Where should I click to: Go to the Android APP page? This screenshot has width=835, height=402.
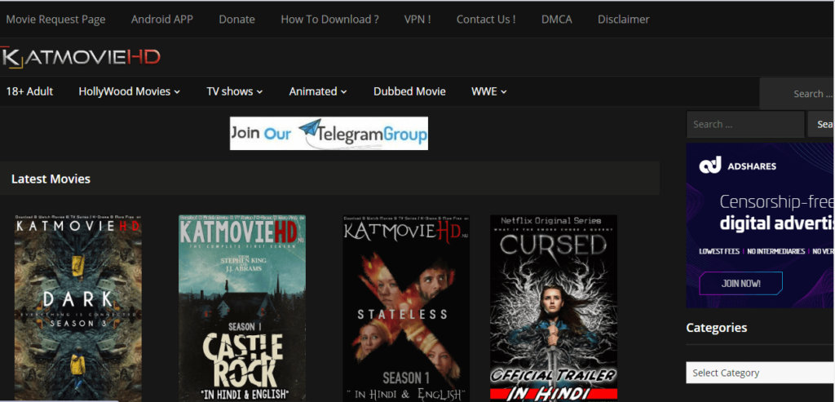[162, 20]
